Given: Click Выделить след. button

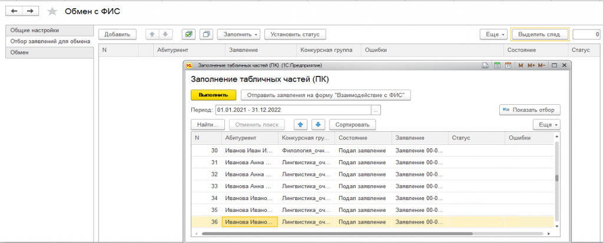Looking at the screenshot, I should (539, 34).
